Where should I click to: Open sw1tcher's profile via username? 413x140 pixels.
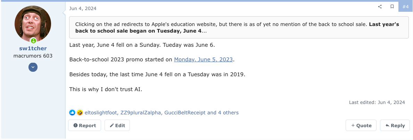click(33, 49)
